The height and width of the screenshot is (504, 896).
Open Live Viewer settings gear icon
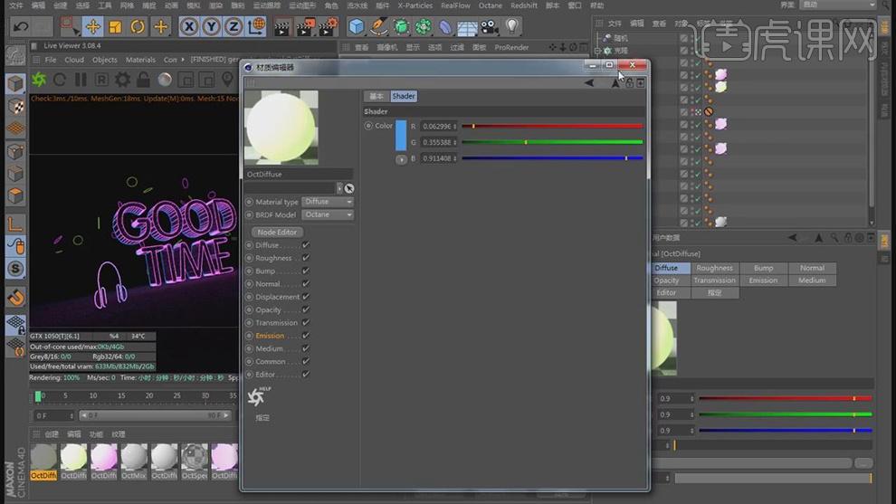click(122, 80)
